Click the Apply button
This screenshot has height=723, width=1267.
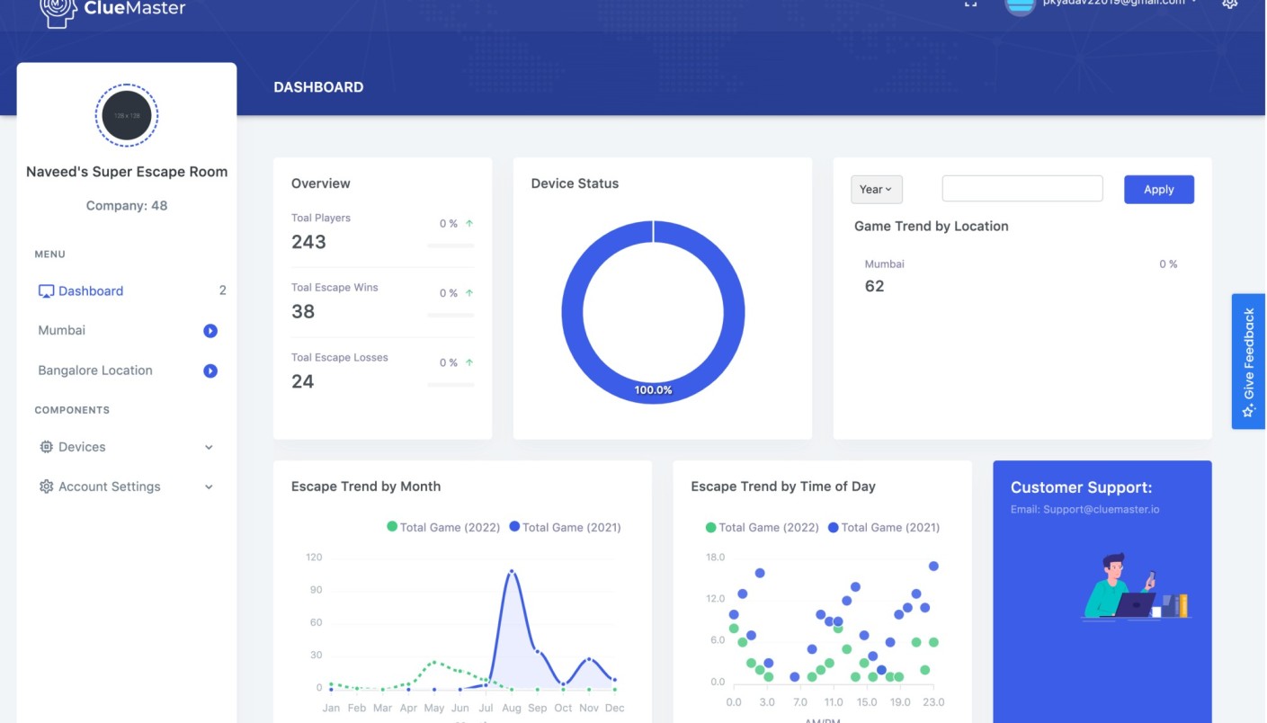point(1159,190)
